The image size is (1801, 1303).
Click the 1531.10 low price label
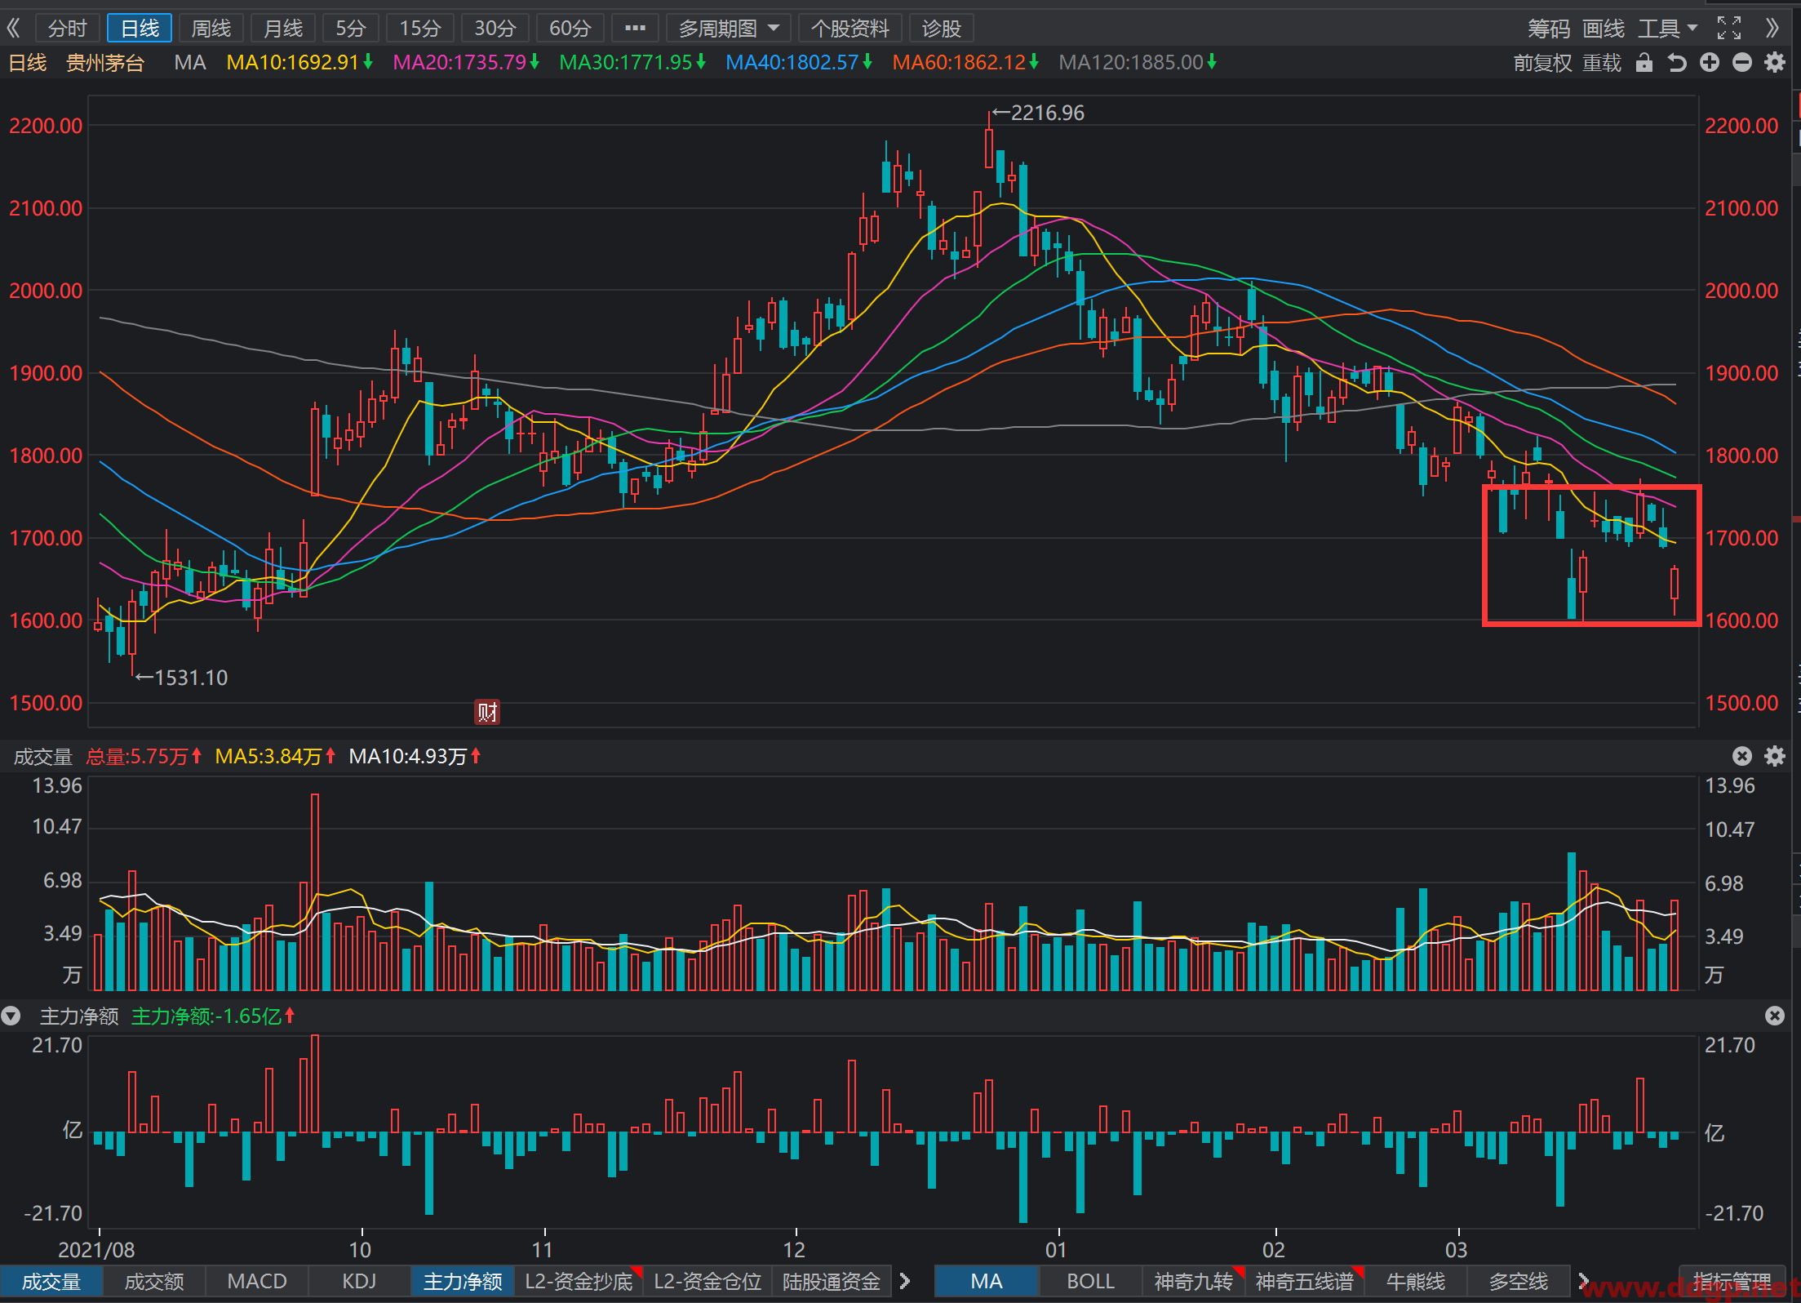(x=191, y=678)
